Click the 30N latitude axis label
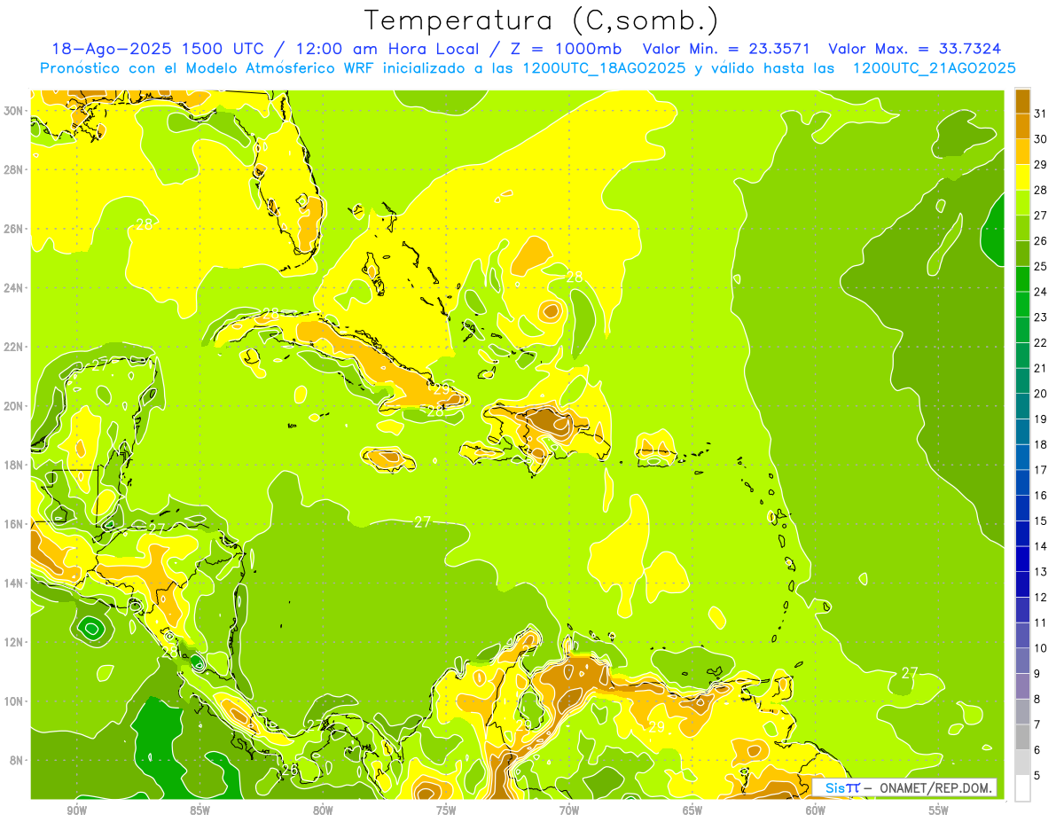 pyautogui.click(x=14, y=111)
